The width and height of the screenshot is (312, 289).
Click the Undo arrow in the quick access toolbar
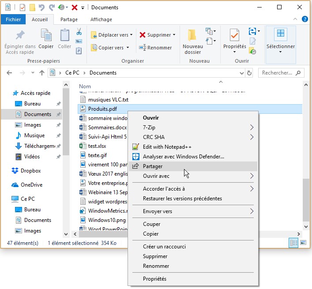42,8
